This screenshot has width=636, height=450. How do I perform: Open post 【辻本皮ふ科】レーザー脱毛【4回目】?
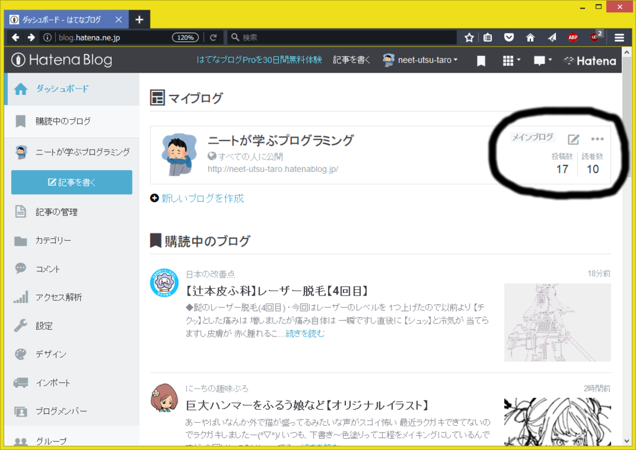pos(278,290)
